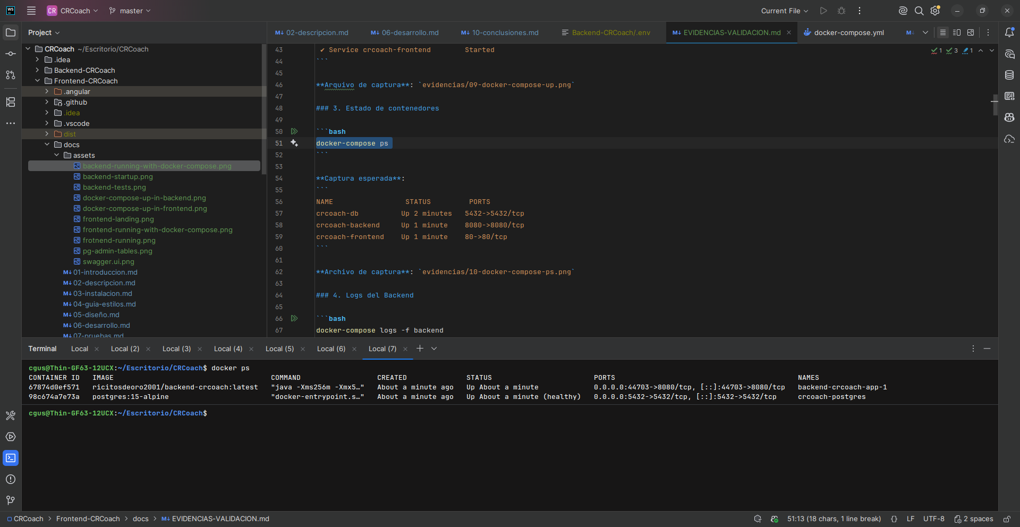Show more tool windows ellipsis

coord(11,123)
